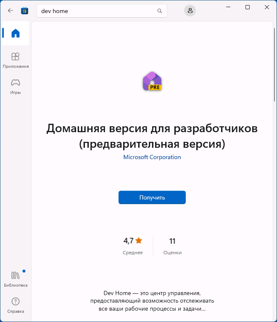Click the search magnifier icon
The height and width of the screenshot is (322, 277).
pyautogui.click(x=159, y=11)
